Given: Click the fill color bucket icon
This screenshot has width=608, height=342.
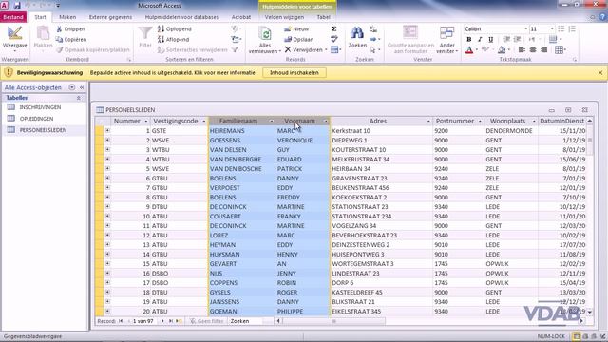Looking at the screenshot, I should (502, 50).
